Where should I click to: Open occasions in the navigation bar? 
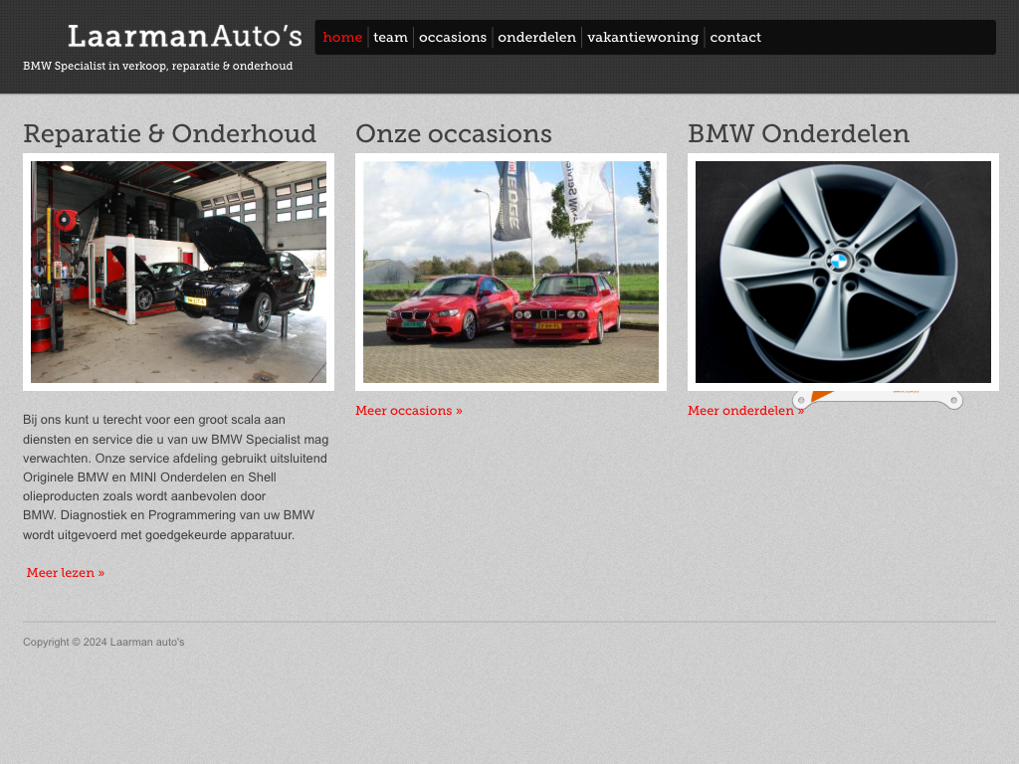(453, 38)
